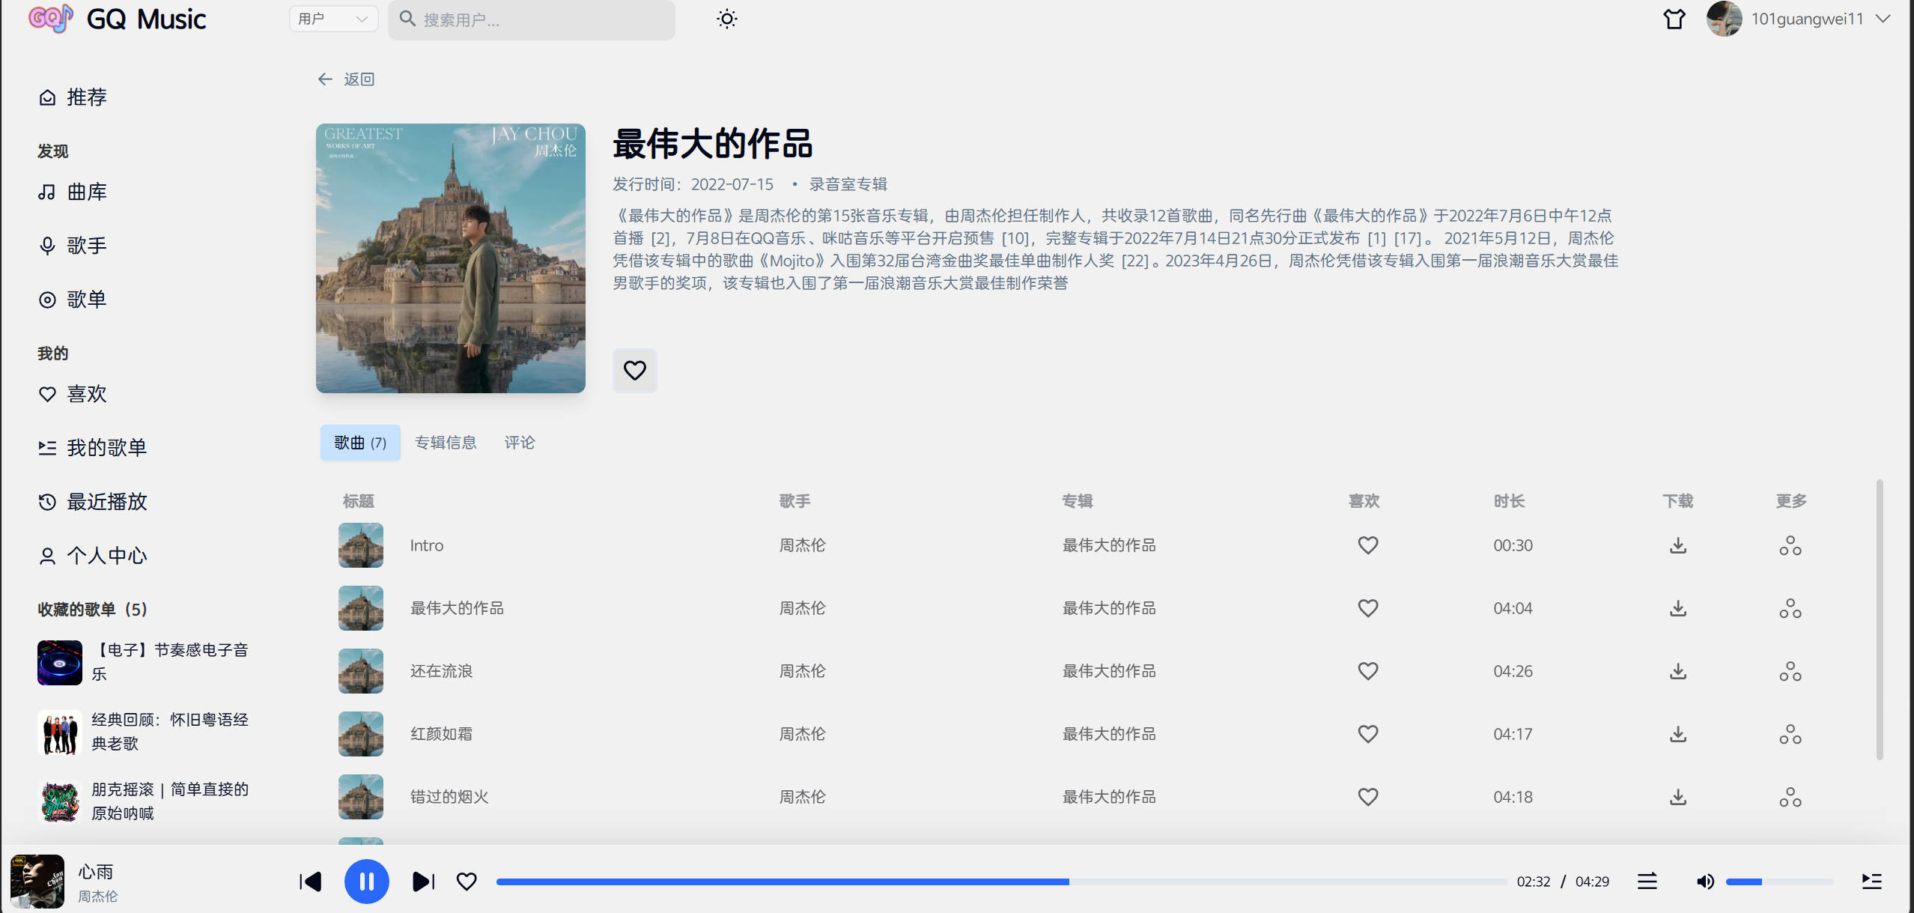
Task: Like the album with heart button
Action: 634,370
